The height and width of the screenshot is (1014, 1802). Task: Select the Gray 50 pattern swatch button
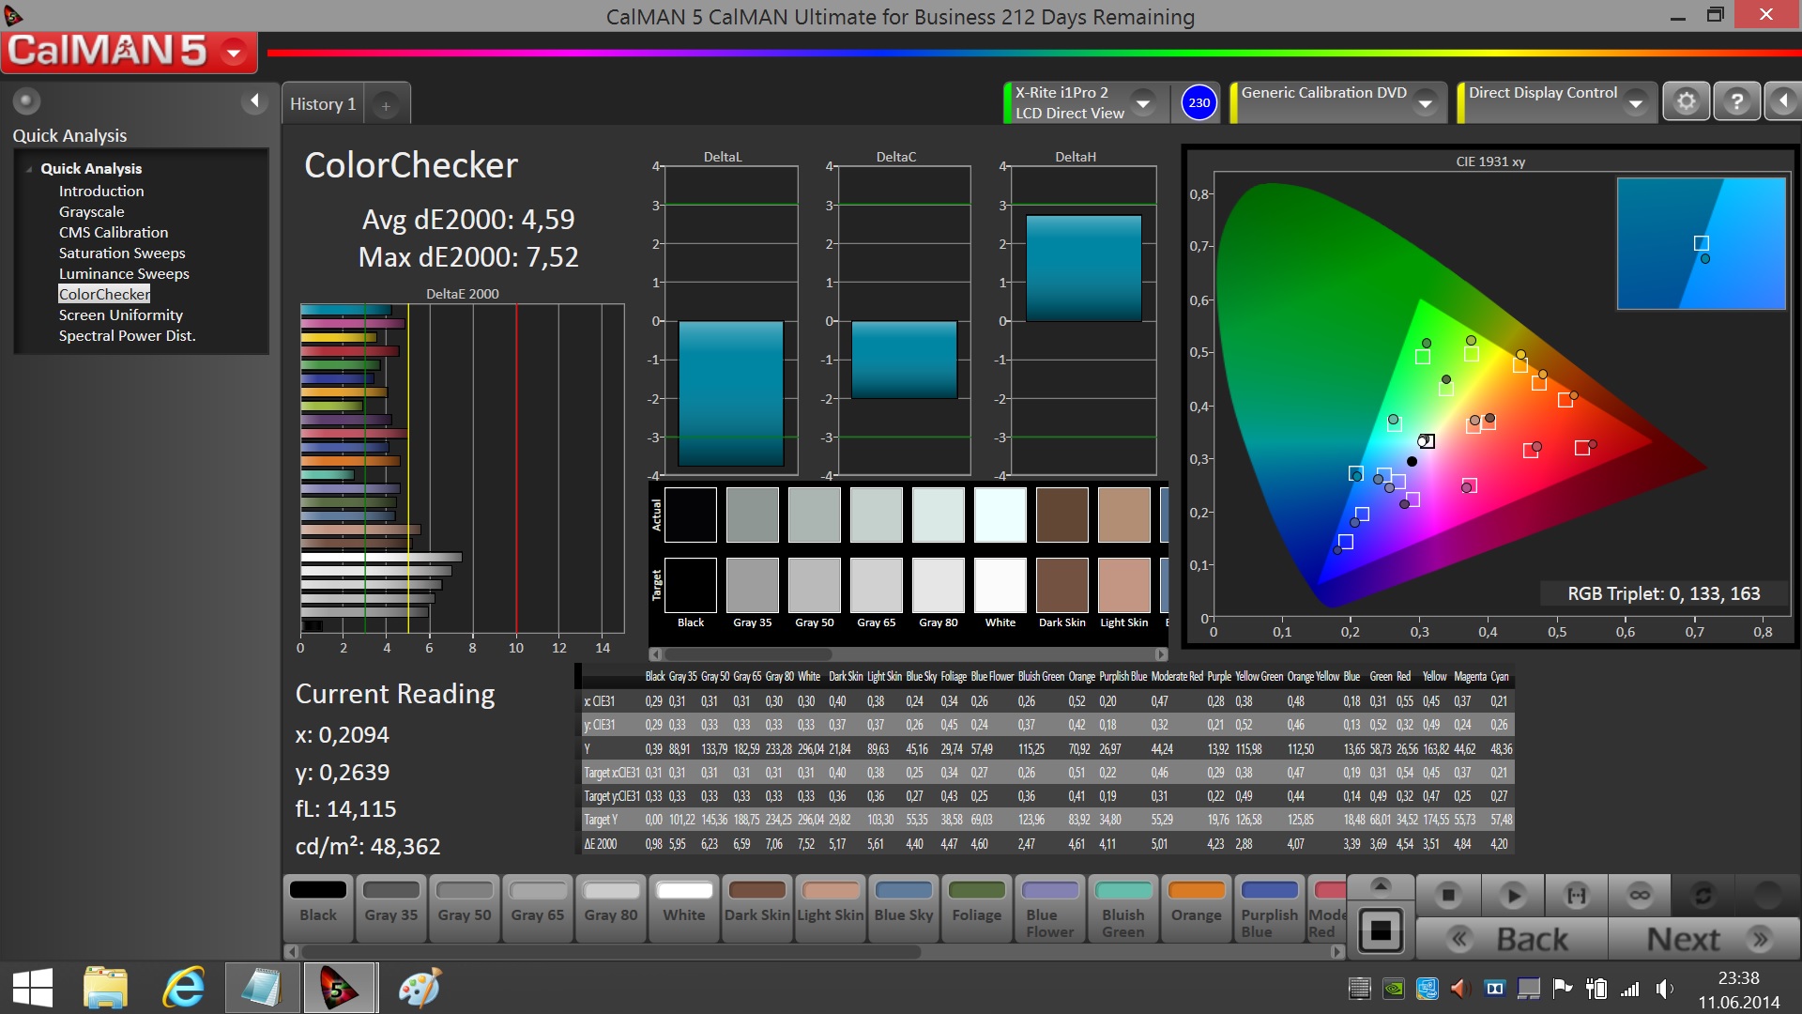[x=465, y=907]
